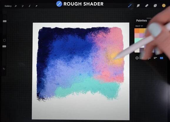
Task: Open the Layers panel icon
Action: pos(155,6)
